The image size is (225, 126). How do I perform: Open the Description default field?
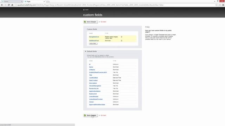coord(93,83)
